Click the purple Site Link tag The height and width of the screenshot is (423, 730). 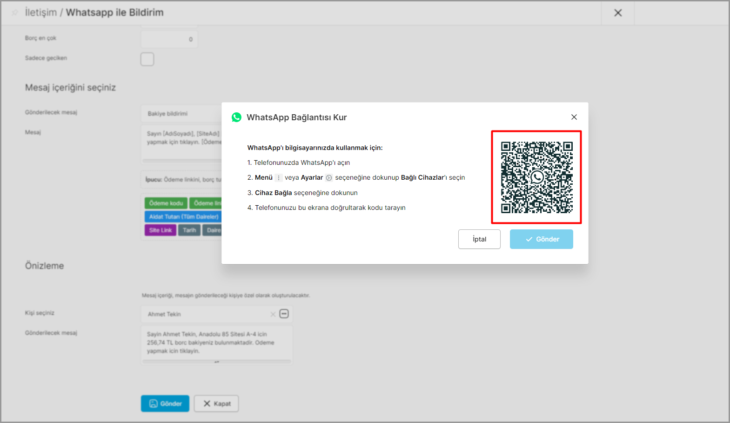[x=161, y=230]
